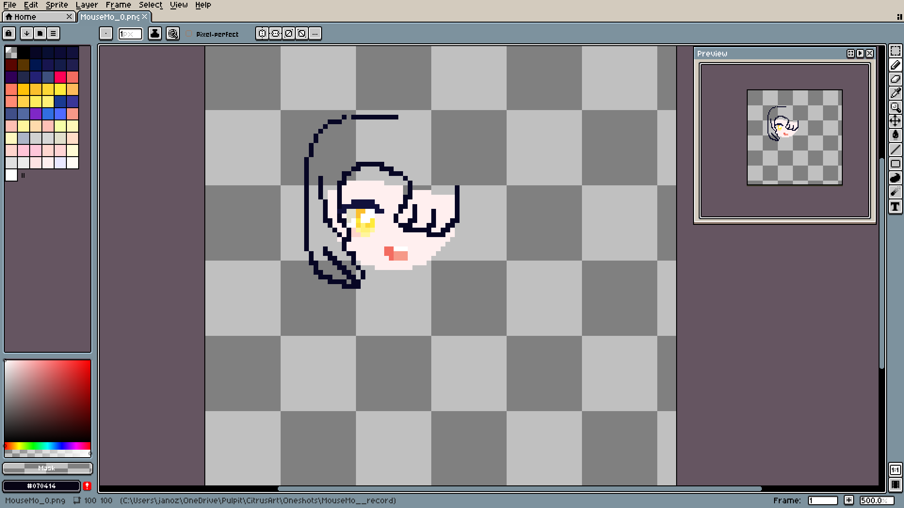Open the Sprite menu
Screen dimensions: 904x508
(56, 5)
